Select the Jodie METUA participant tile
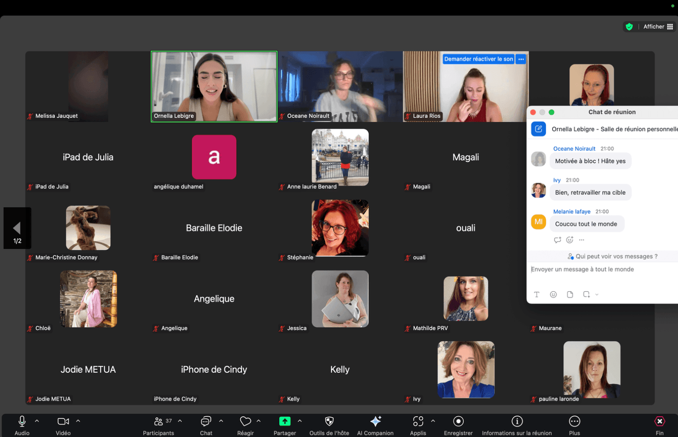The image size is (678, 437). [88, 369]
